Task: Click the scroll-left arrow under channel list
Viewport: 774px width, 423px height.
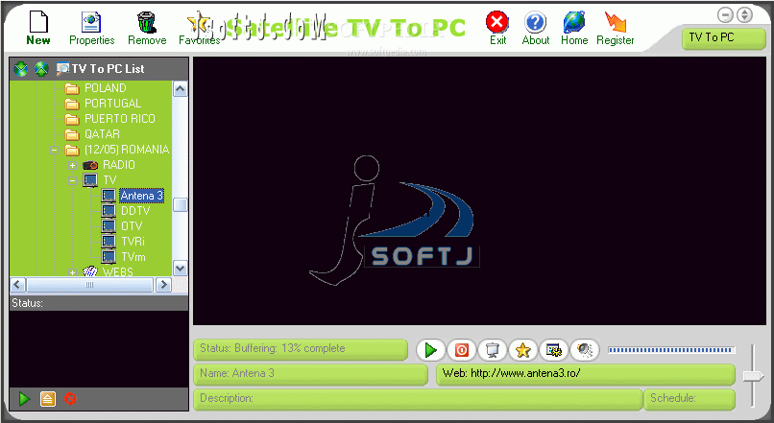Action: [x=18, y=285]
